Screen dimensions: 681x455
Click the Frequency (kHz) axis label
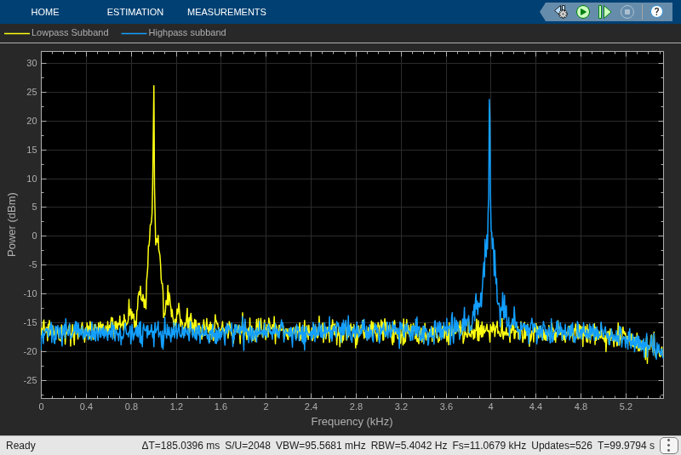pyautogui.click(x=352, y=422)
